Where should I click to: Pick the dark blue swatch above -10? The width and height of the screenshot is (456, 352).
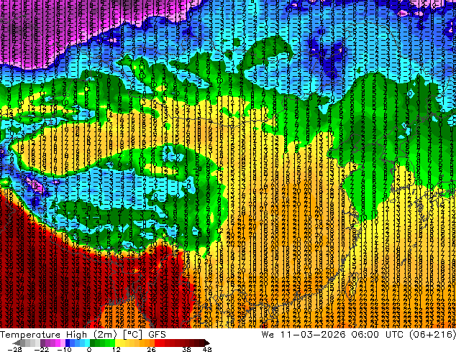pos(68,343)
